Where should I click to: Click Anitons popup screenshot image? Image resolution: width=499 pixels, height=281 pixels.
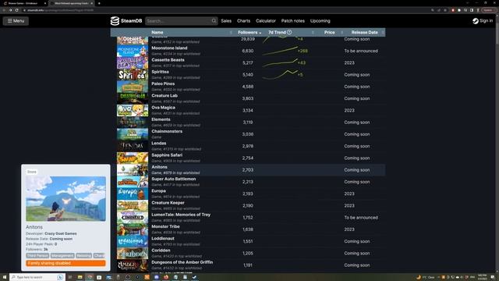[x=65, y=199]
